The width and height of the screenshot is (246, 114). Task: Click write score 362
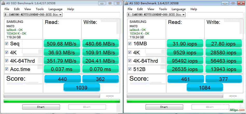[100, 79]
